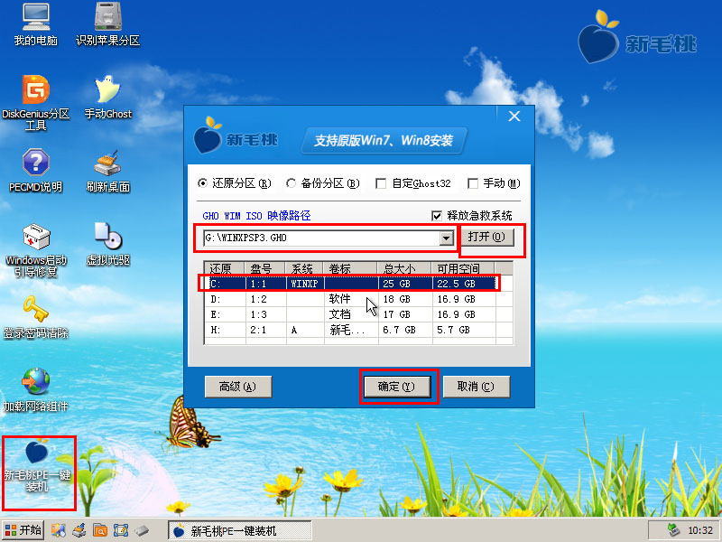
Task: Launch 登录密码清除 key icon
Action: click(35, 317)
